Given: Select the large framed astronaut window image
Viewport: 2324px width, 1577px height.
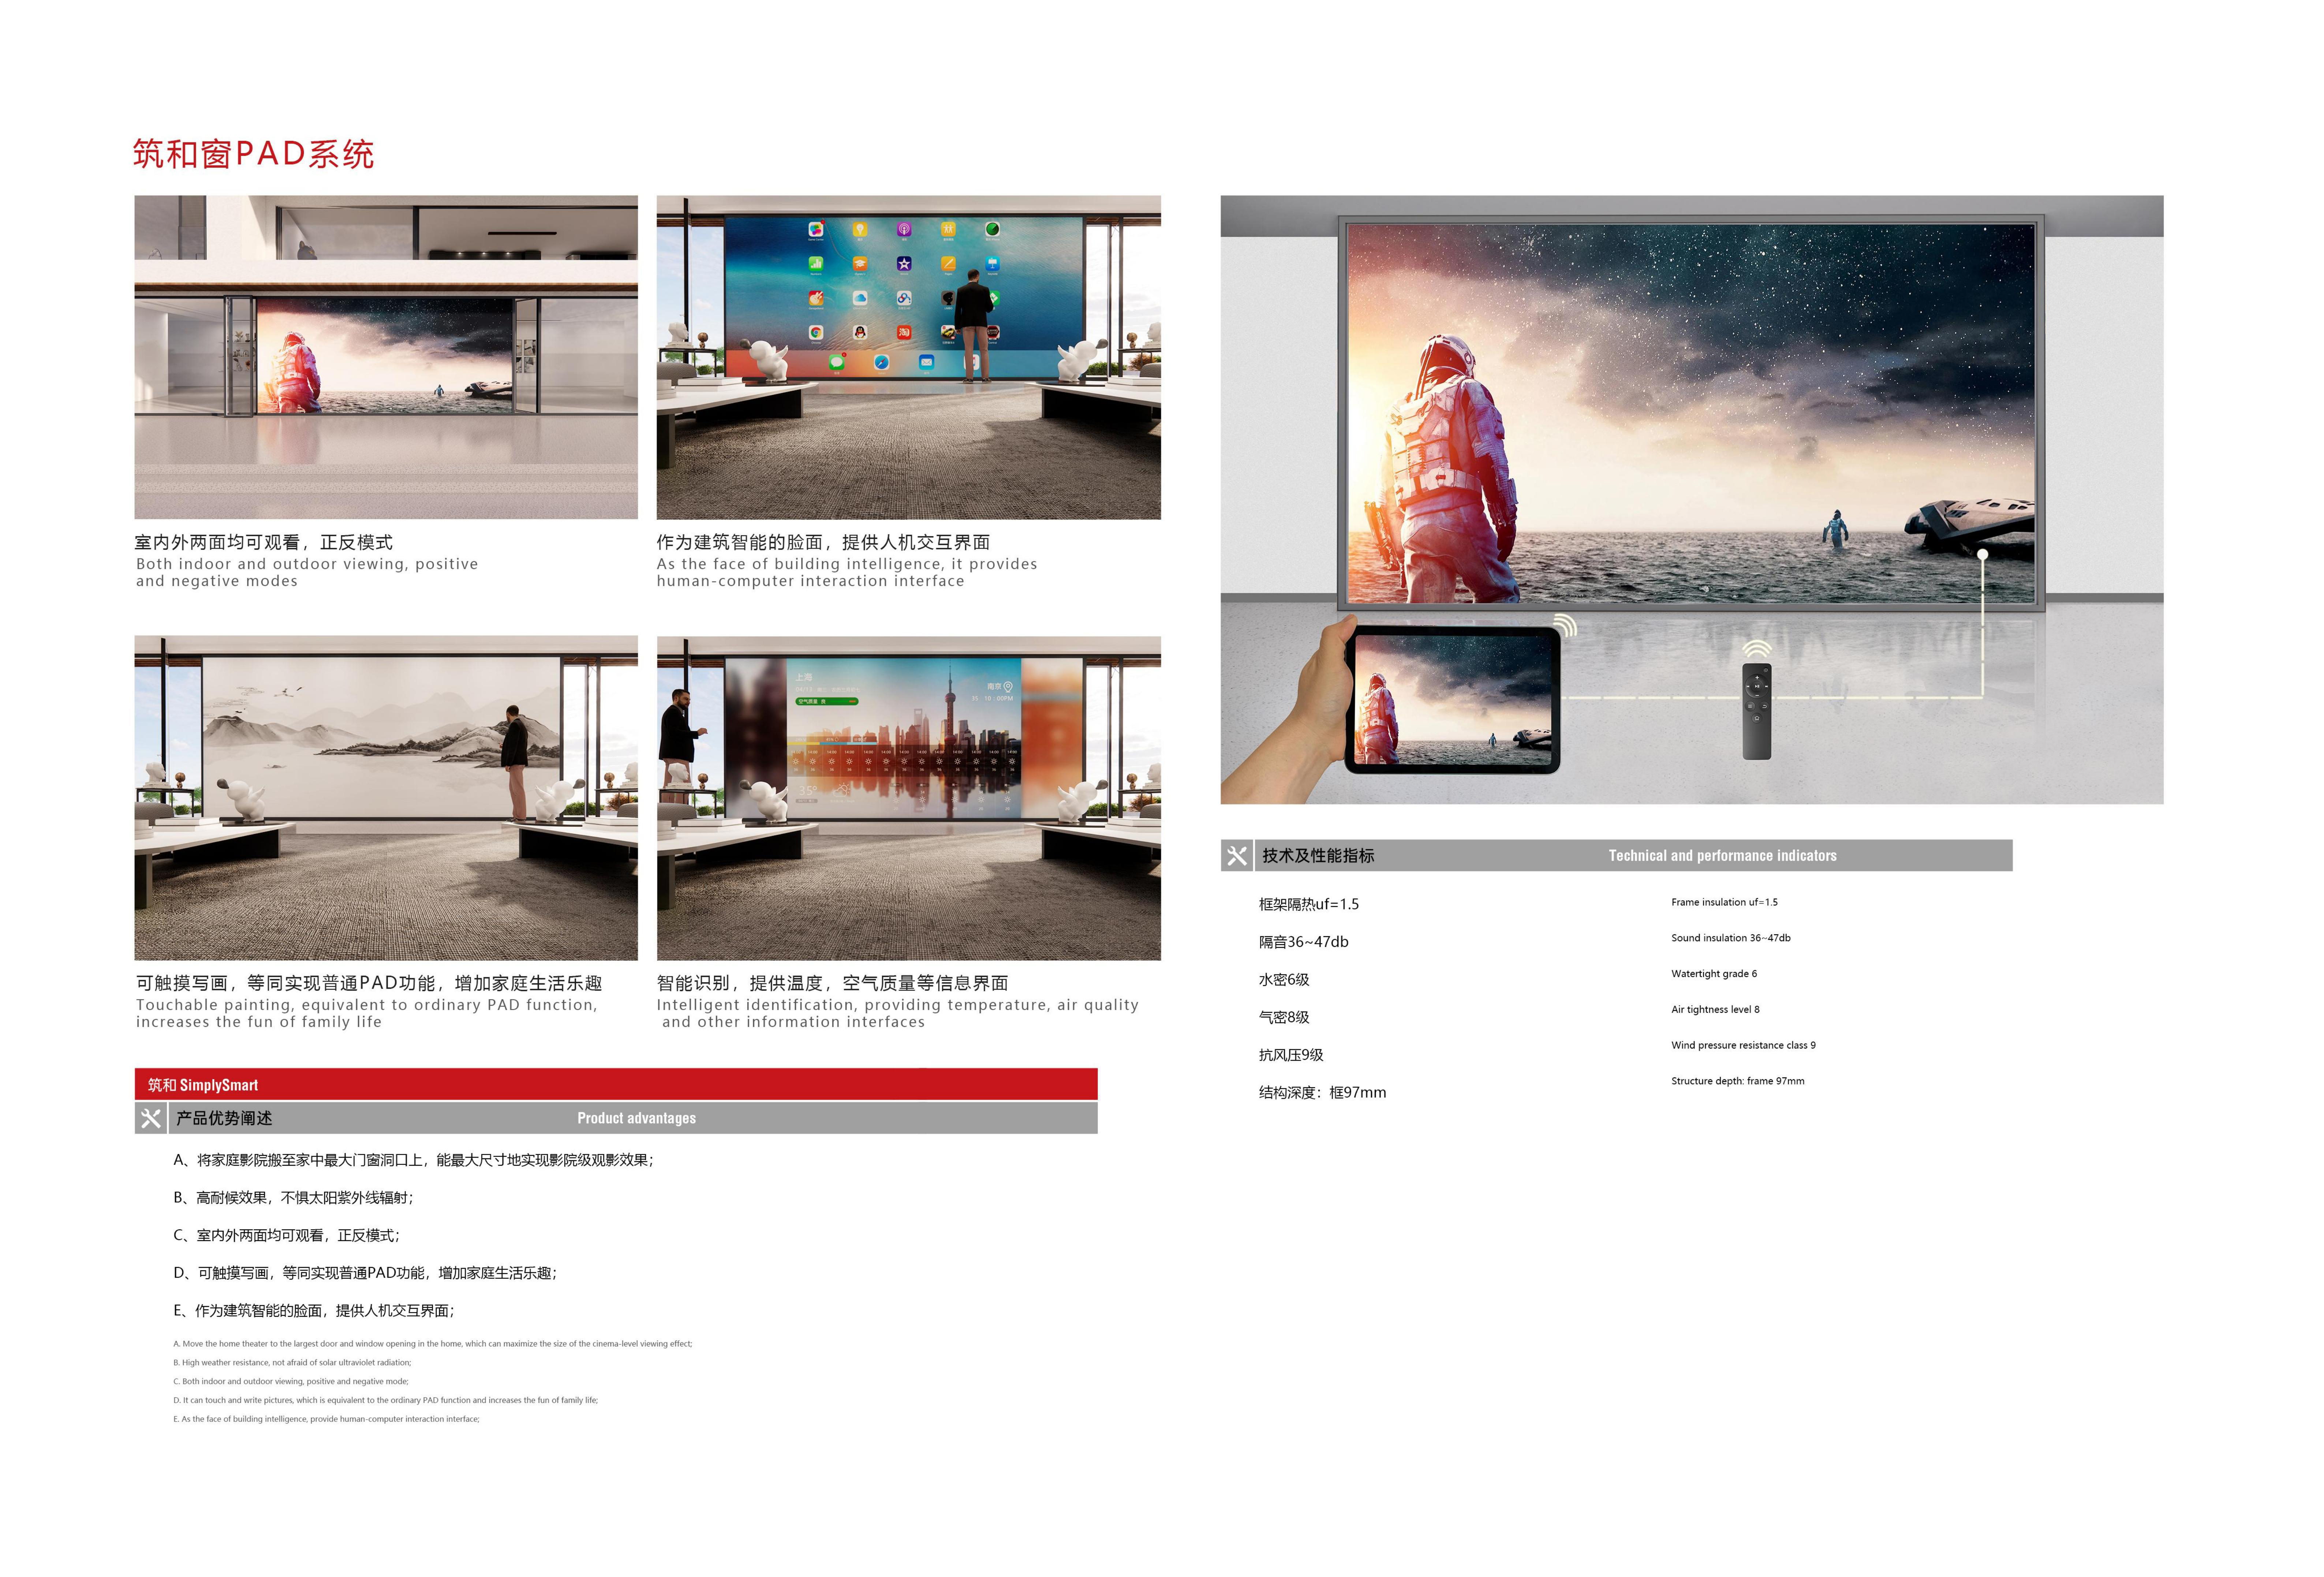Looking at the screenshot, I should pyautogui.click(x=1691, y=412).
